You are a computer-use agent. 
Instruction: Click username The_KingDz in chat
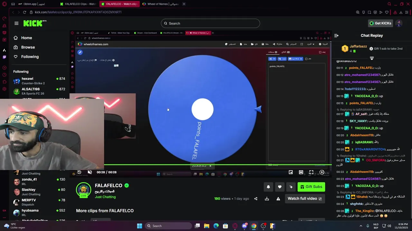click(x=364, y=211)
